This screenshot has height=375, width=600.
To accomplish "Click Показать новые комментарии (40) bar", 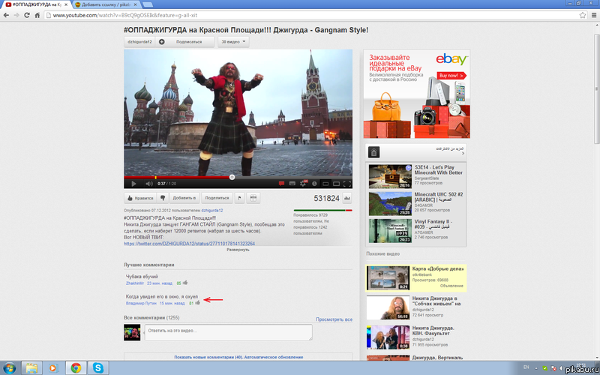I will click(238, 357).
